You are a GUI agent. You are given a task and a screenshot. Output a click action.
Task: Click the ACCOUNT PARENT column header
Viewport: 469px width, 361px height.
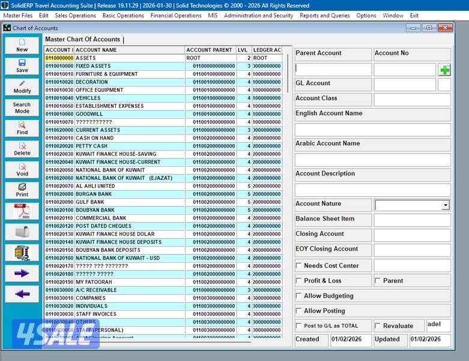[211, 50]
